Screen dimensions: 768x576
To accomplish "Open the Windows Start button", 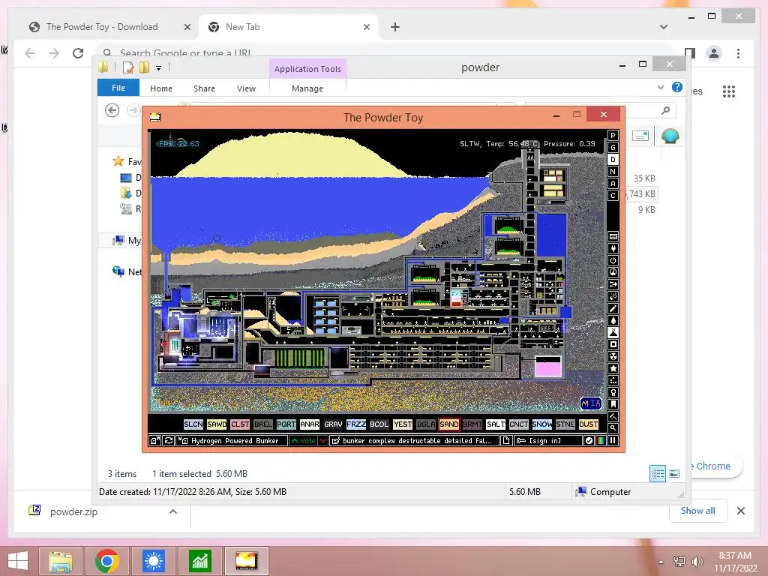I will click(x=18, y=561).
